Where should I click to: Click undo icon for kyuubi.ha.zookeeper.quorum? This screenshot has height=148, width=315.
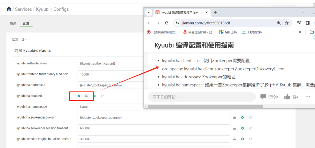251,117
